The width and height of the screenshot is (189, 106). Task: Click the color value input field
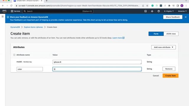[97, 69]
